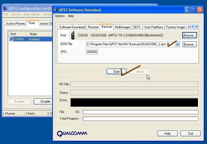Click the DEADD00D device text in Port row
The width and height of the screenshot is (207, 144).
click(x=99, y=35)
